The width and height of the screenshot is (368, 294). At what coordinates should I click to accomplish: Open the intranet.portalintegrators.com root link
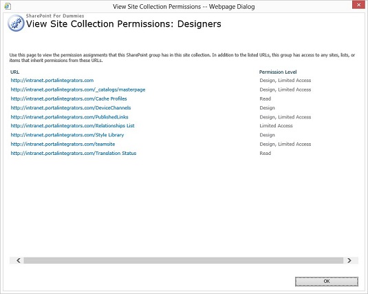[x=52, y=81]
